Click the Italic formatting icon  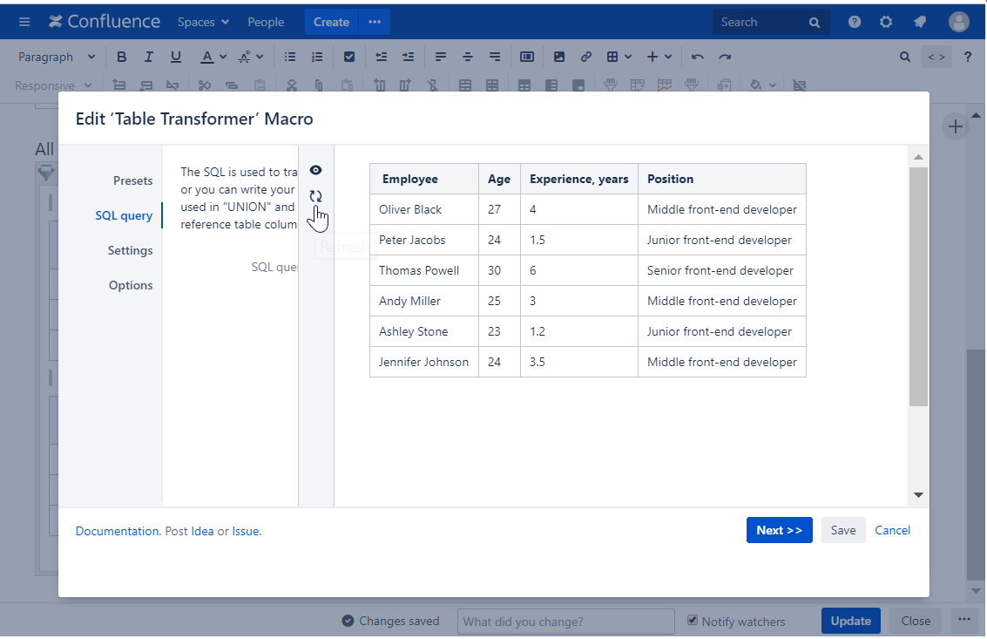coord(149,57)
